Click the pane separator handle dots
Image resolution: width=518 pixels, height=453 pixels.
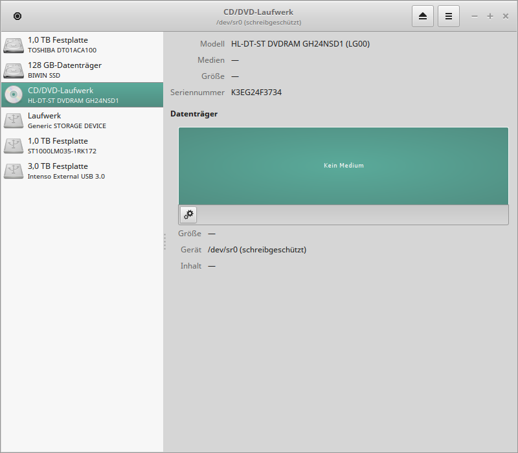[164, 241]
